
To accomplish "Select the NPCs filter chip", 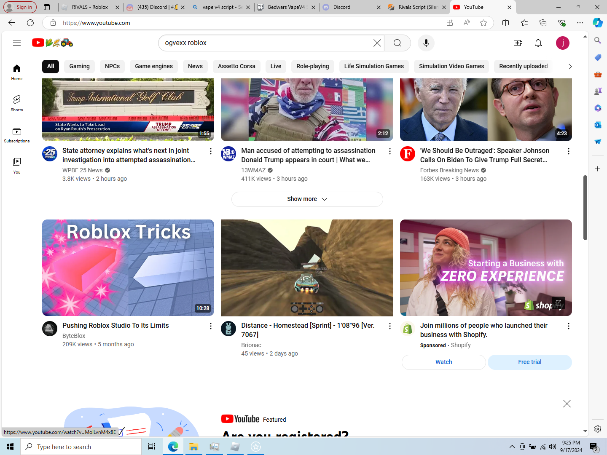I will coord(112,66).
